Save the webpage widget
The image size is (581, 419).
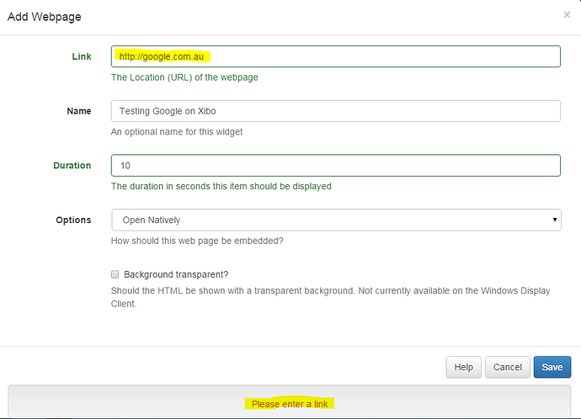(552, 367)
